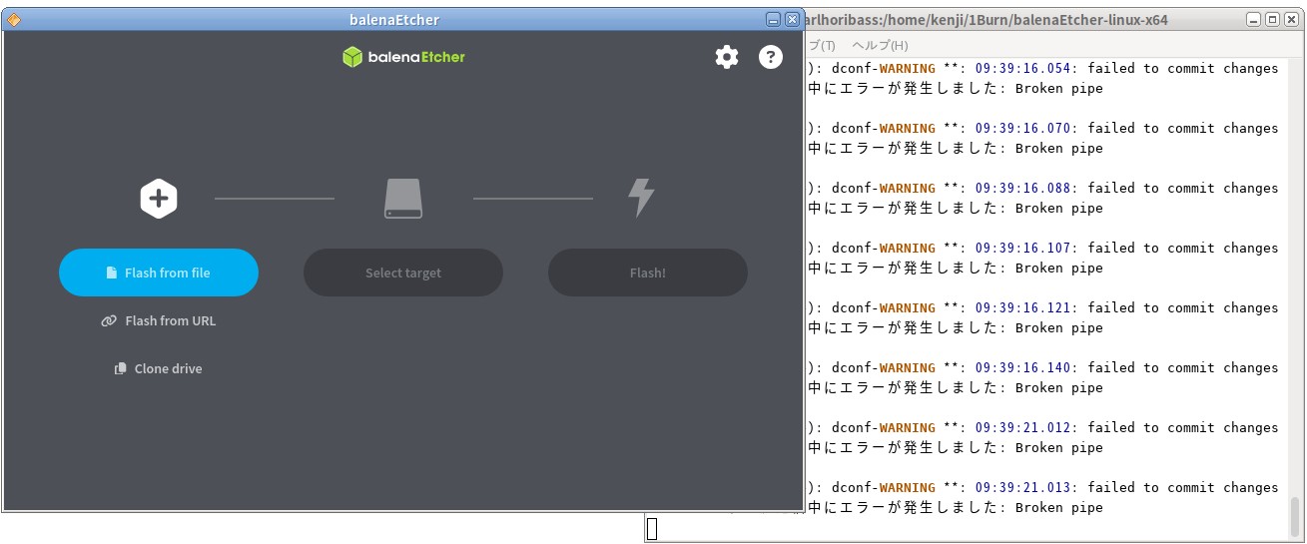
Task: Click the Select target button
Action: pyautogui.click(x=403, y=272)
